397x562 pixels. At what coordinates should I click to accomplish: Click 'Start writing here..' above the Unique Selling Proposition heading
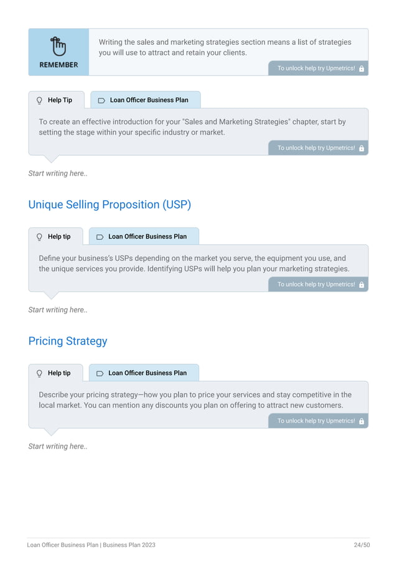tap(58, 173)
